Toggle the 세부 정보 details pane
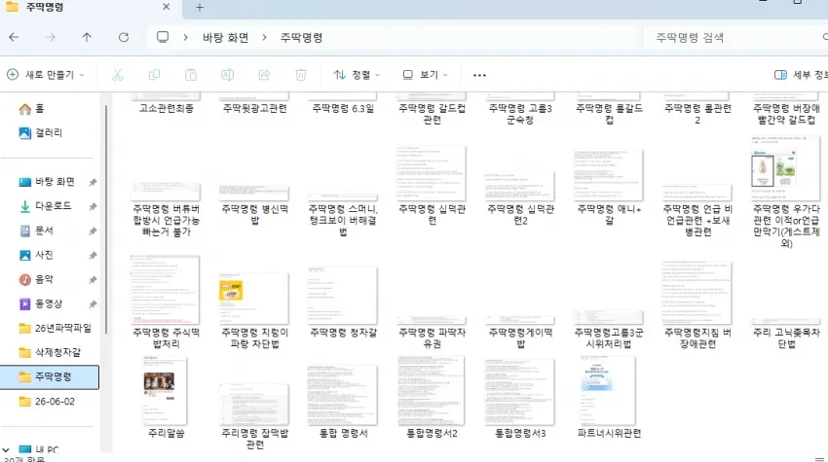The width and height of the screenshot is (828, 462). pyautogui.click(x=801, y=75)
